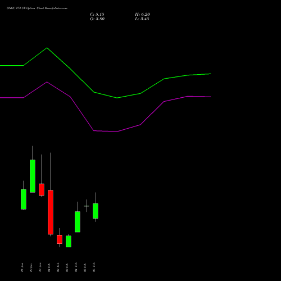281x281 pixels.
Task: Select the doji cross candle above 05 Feb
Action: pyautogui.click(x=87, y=206)
